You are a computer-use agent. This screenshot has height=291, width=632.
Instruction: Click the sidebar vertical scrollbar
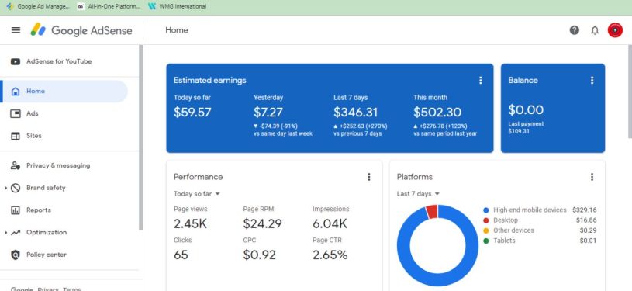point(140,137)
